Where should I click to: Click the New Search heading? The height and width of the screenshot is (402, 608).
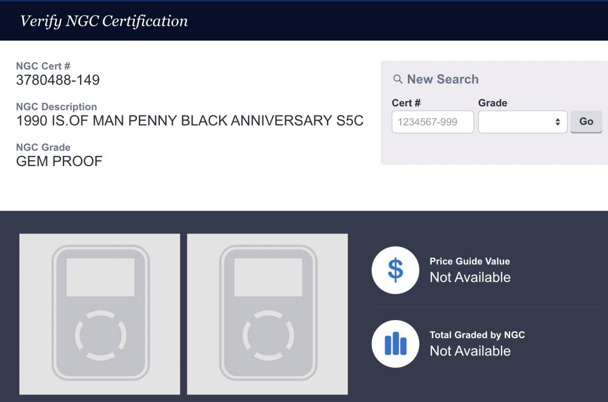click(443, 79)
